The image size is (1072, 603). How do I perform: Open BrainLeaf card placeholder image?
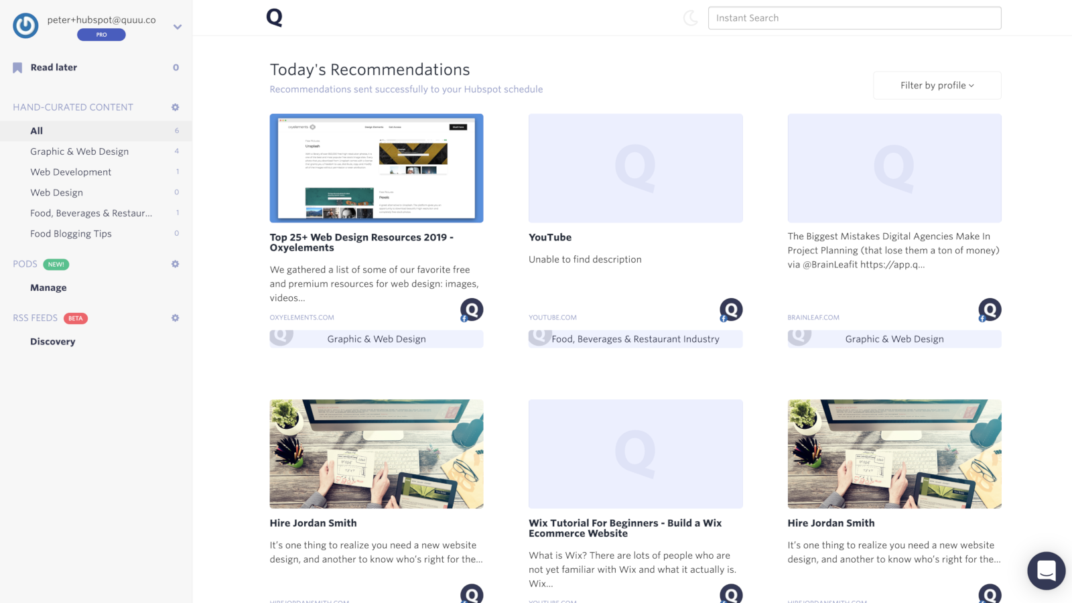coord(894,168)
